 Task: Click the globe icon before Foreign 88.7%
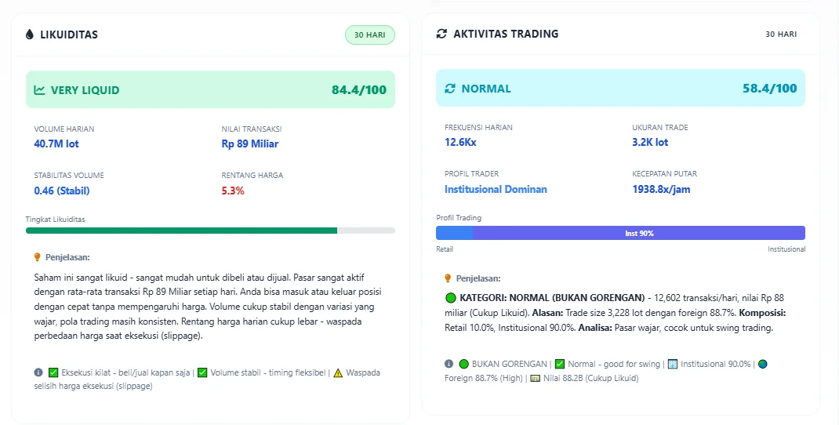click(x=763, y=364)
